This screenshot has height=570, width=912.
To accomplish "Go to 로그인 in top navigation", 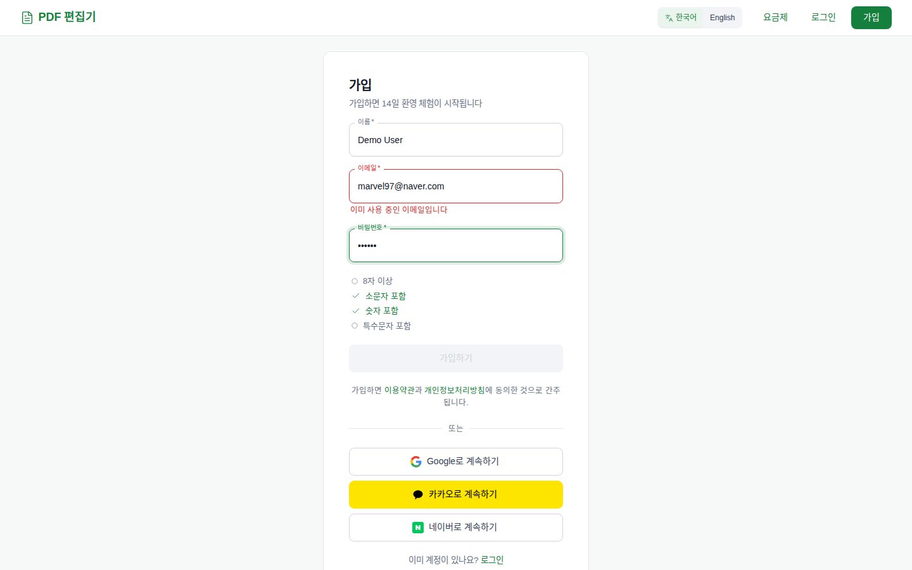I will (x=823, y=18).
